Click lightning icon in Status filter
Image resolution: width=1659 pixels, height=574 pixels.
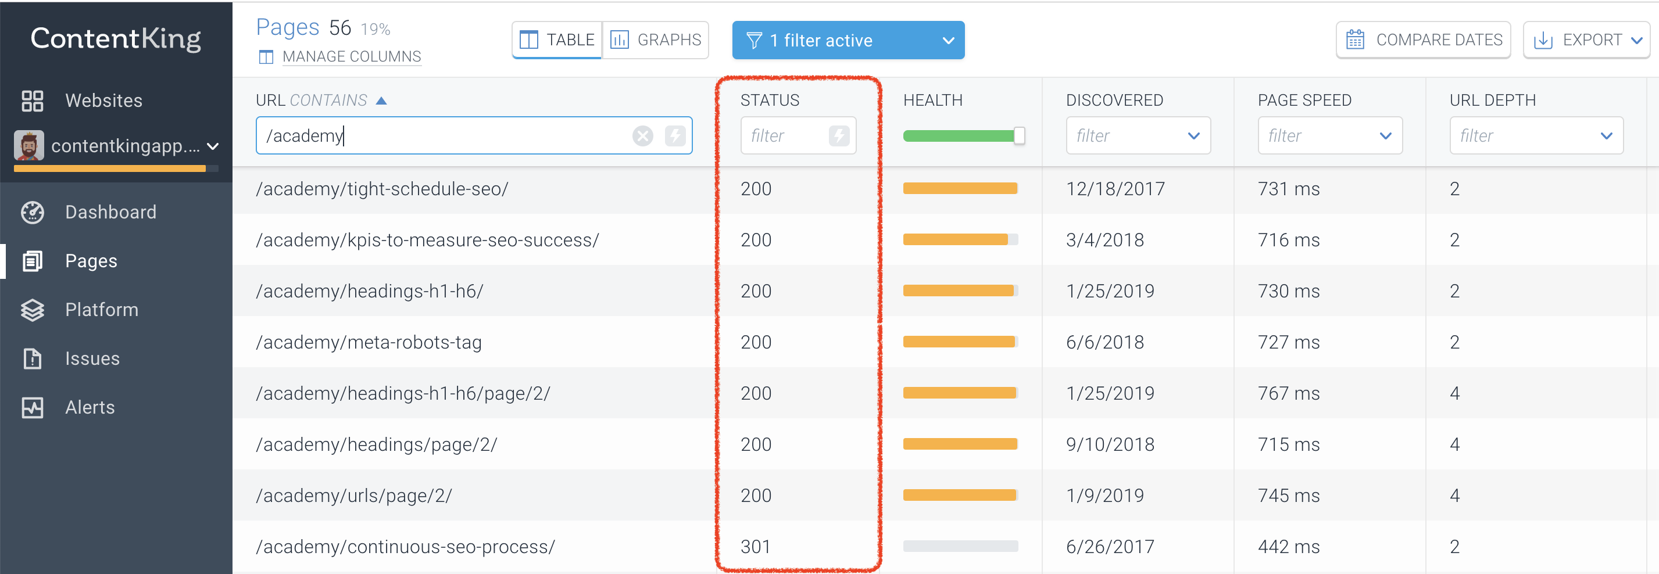[x=839, y=136]
